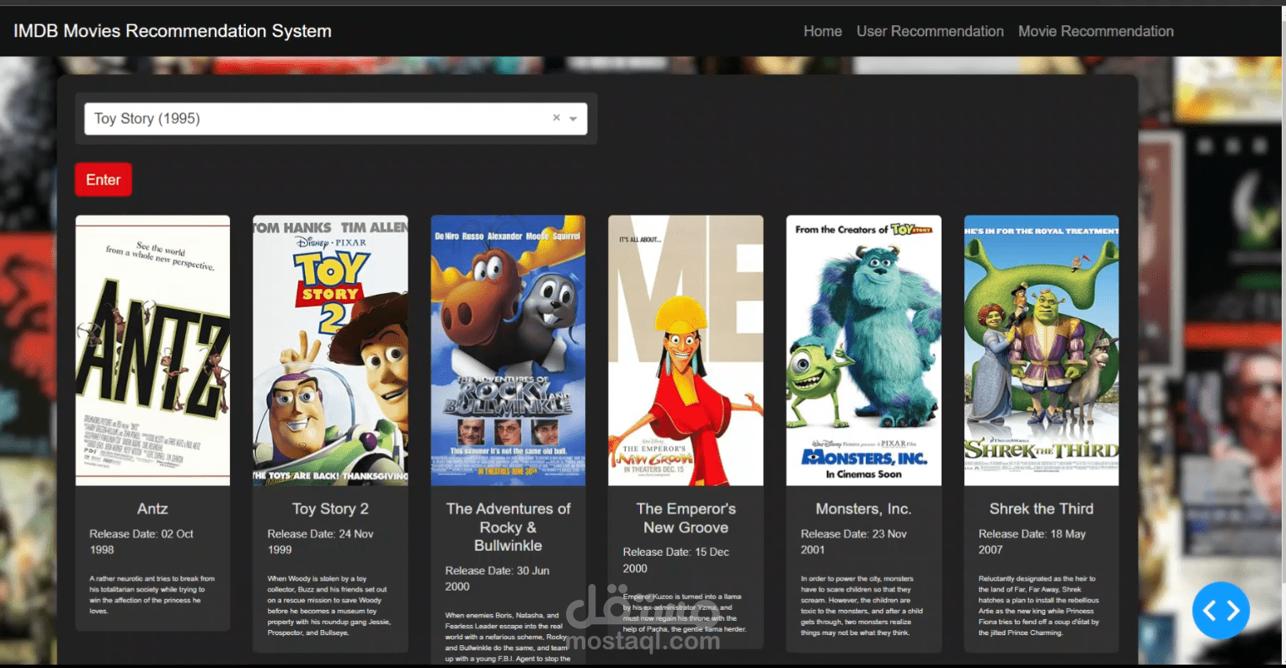Image resolution: width=1286 pixels, height=668 pixels.
Task: Open the movie selection dropdown arrow
Action: [574, 119]
